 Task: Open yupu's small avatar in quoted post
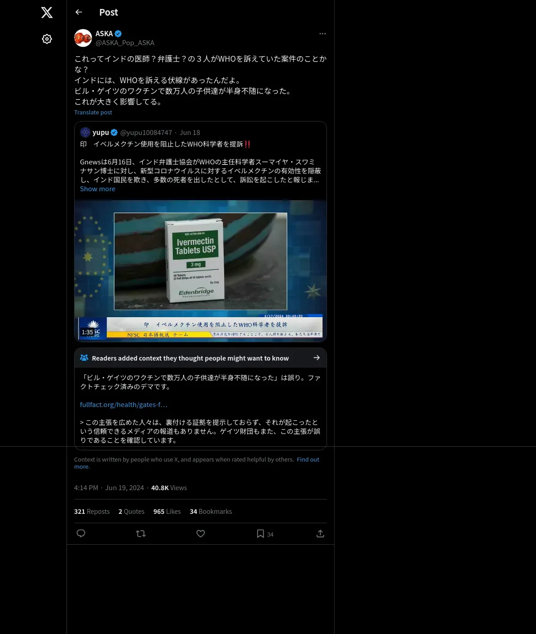coord(85,132)
